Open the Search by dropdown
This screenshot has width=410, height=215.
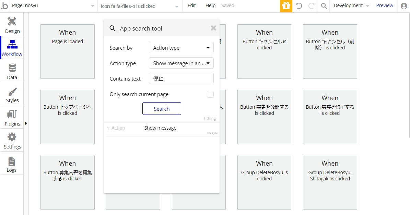(181, 48)
